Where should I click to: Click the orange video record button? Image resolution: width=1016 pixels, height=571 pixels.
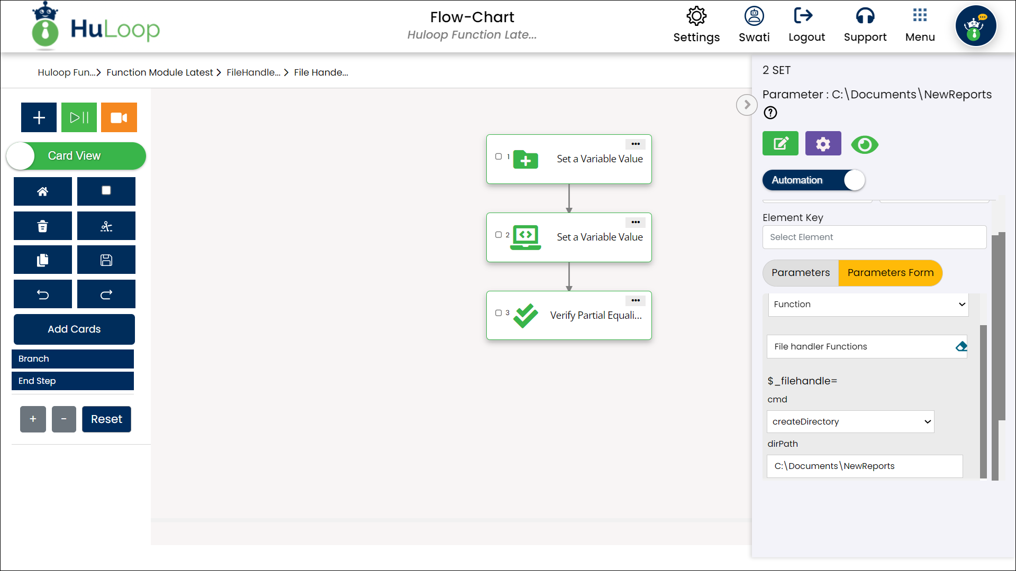point(119,117)
